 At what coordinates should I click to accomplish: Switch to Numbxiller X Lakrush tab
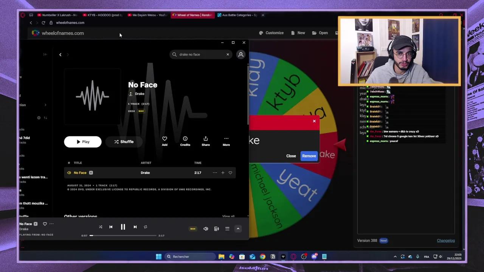coord(57,15)
